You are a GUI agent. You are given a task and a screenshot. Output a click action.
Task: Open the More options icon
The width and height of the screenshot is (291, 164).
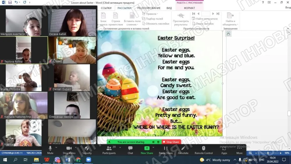point(239,148)
